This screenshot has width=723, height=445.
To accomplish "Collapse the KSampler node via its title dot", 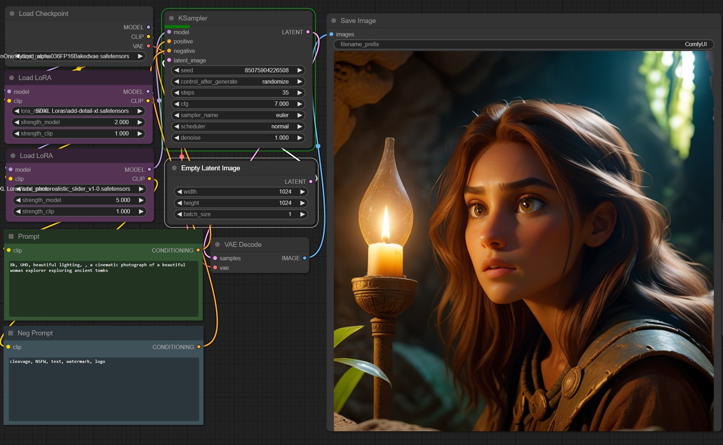I will point(172,18).
